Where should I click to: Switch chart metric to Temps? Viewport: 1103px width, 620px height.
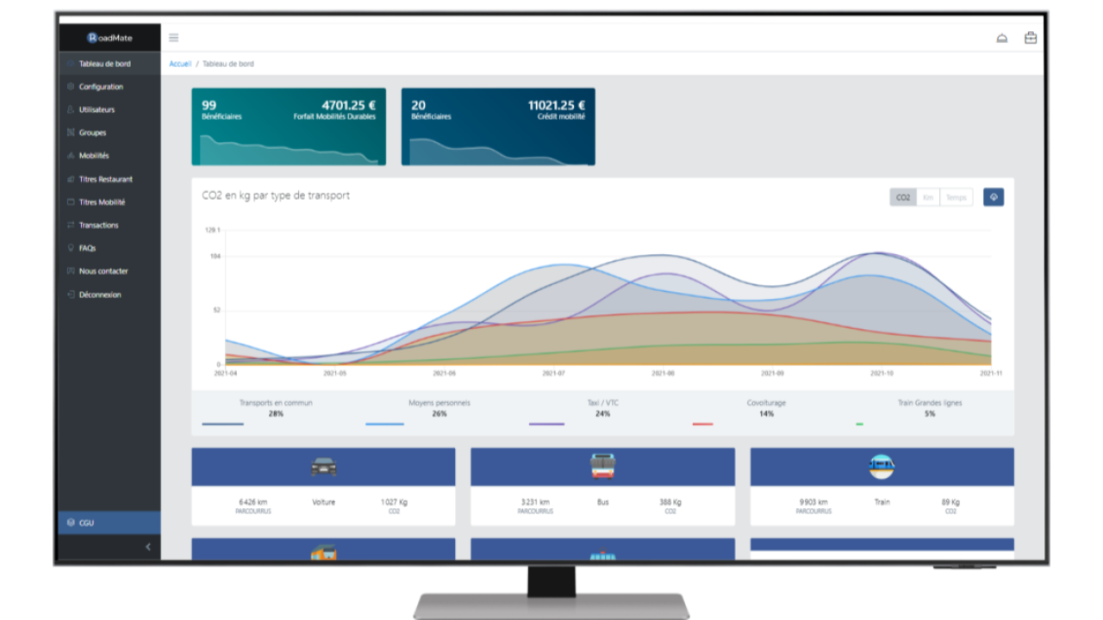[x=956, y=197]
